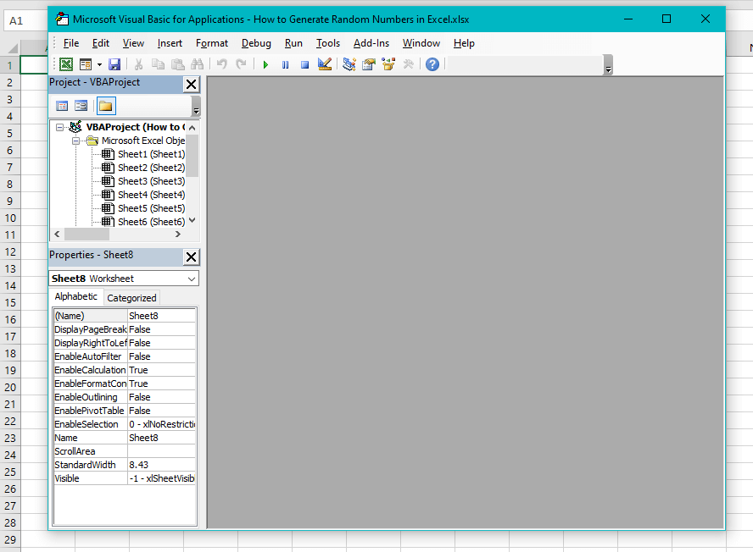Viewport: 753px width, 552px height.
Task: Click the Reset icon to stop the macro
Action: coord(305,63)
